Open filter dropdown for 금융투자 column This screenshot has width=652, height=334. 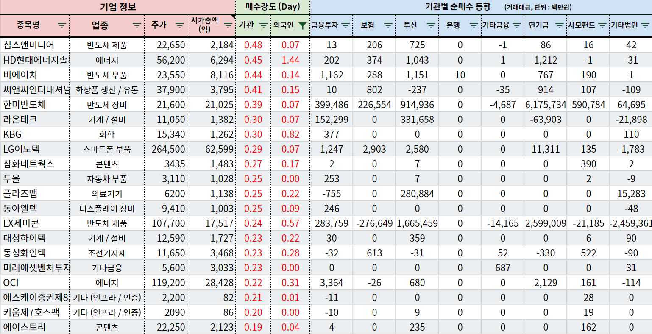pos(346,25)
